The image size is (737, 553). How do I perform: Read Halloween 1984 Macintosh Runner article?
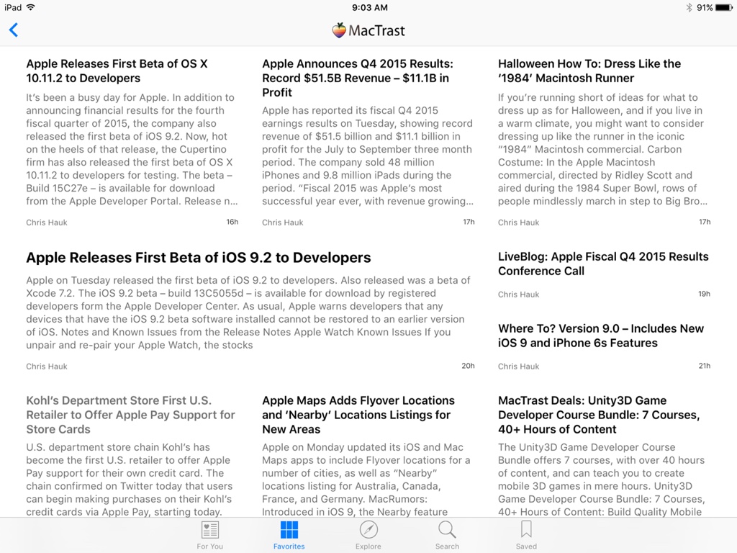click(589, 71)
